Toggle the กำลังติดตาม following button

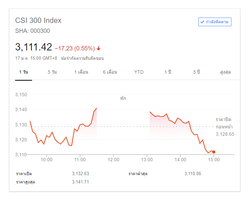pyautogui.click(x=214, y=22)
